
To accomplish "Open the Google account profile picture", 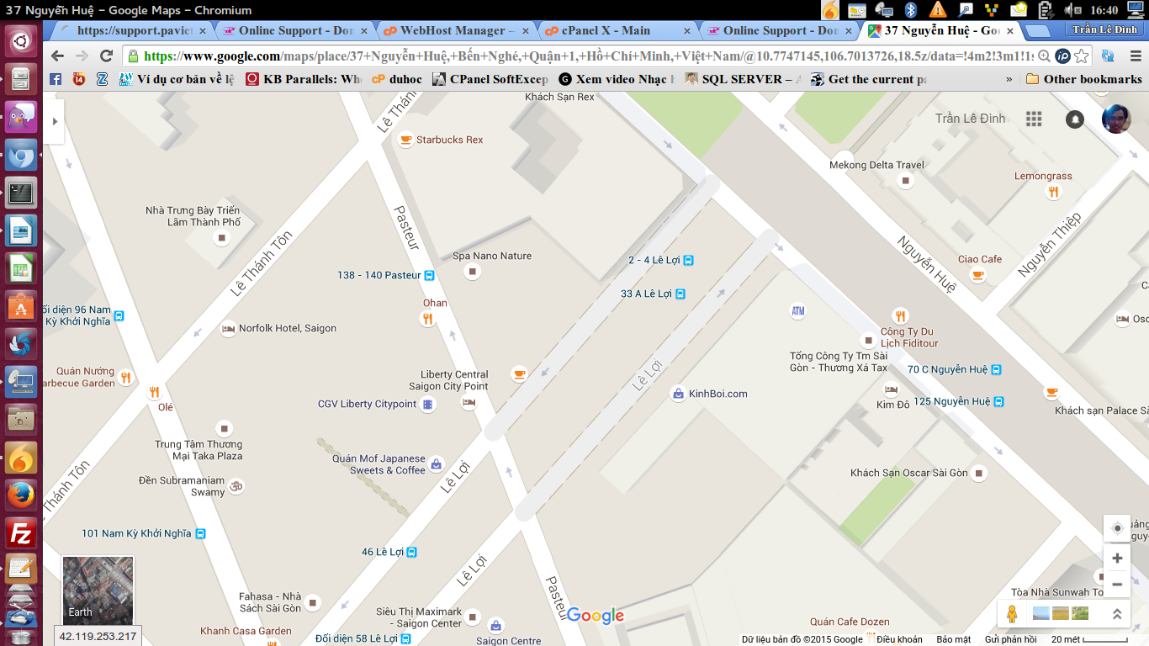I will click(1116, 119).
